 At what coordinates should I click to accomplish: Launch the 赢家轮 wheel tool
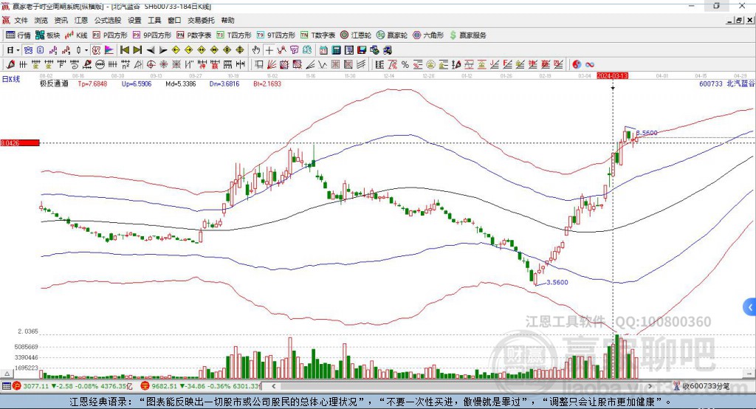[392, 35]
